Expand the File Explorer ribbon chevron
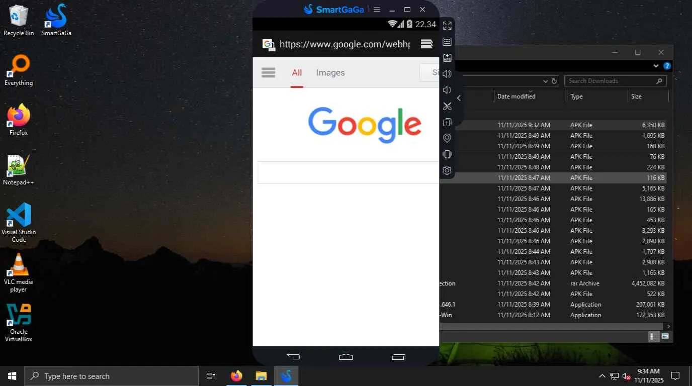The height and width of the screenshot is (386, 692). click(x=656, y=66)
